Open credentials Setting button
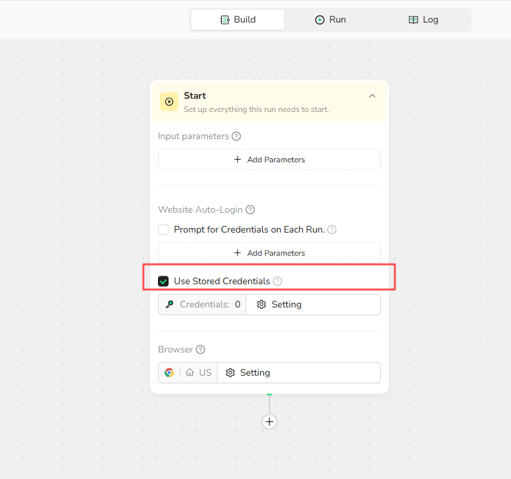Viewport: 511px width, 479px height. coord(279,305)
